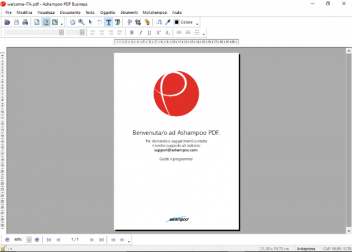Set single line spacing
Viewport: 352px width, 252px height.
[179, 33]
